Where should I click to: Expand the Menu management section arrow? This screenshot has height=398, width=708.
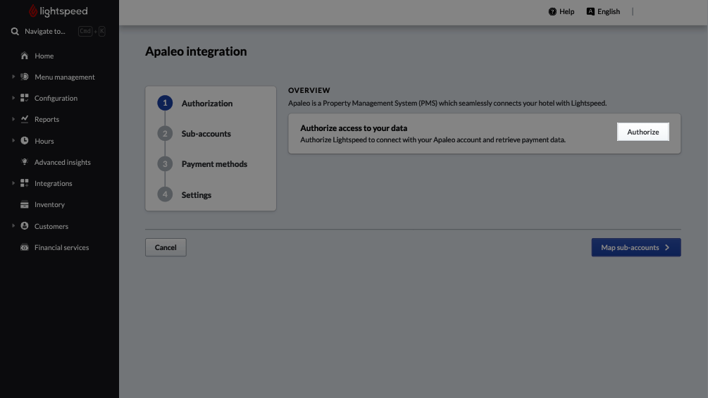pos(13,77)
